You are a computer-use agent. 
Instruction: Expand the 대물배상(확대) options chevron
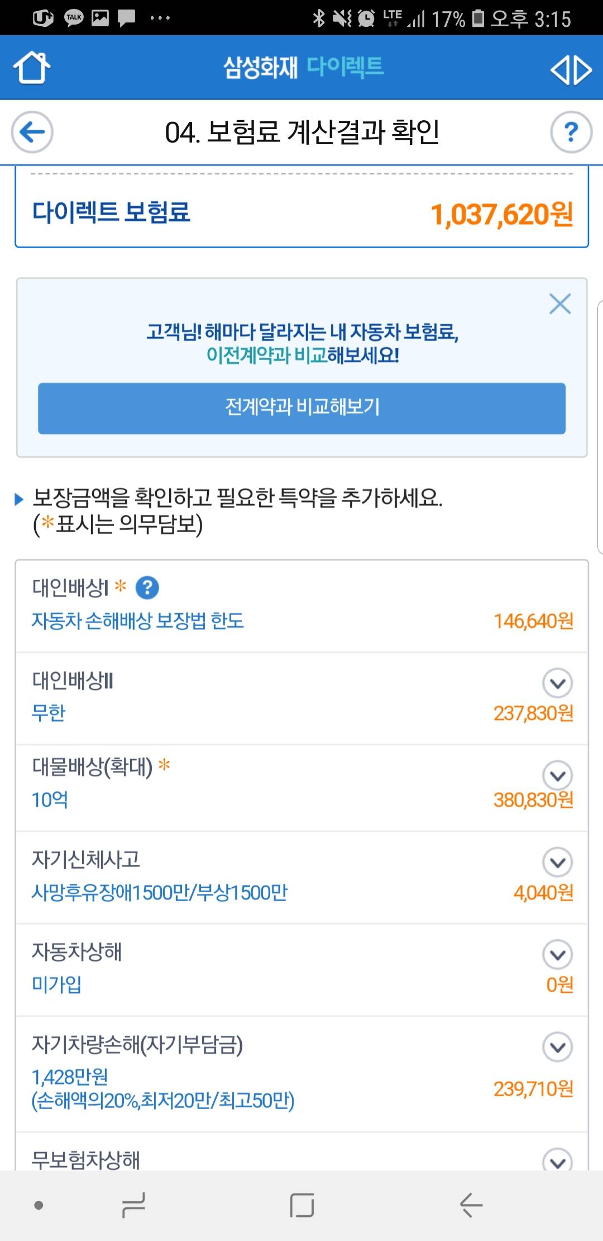(557, 775)
